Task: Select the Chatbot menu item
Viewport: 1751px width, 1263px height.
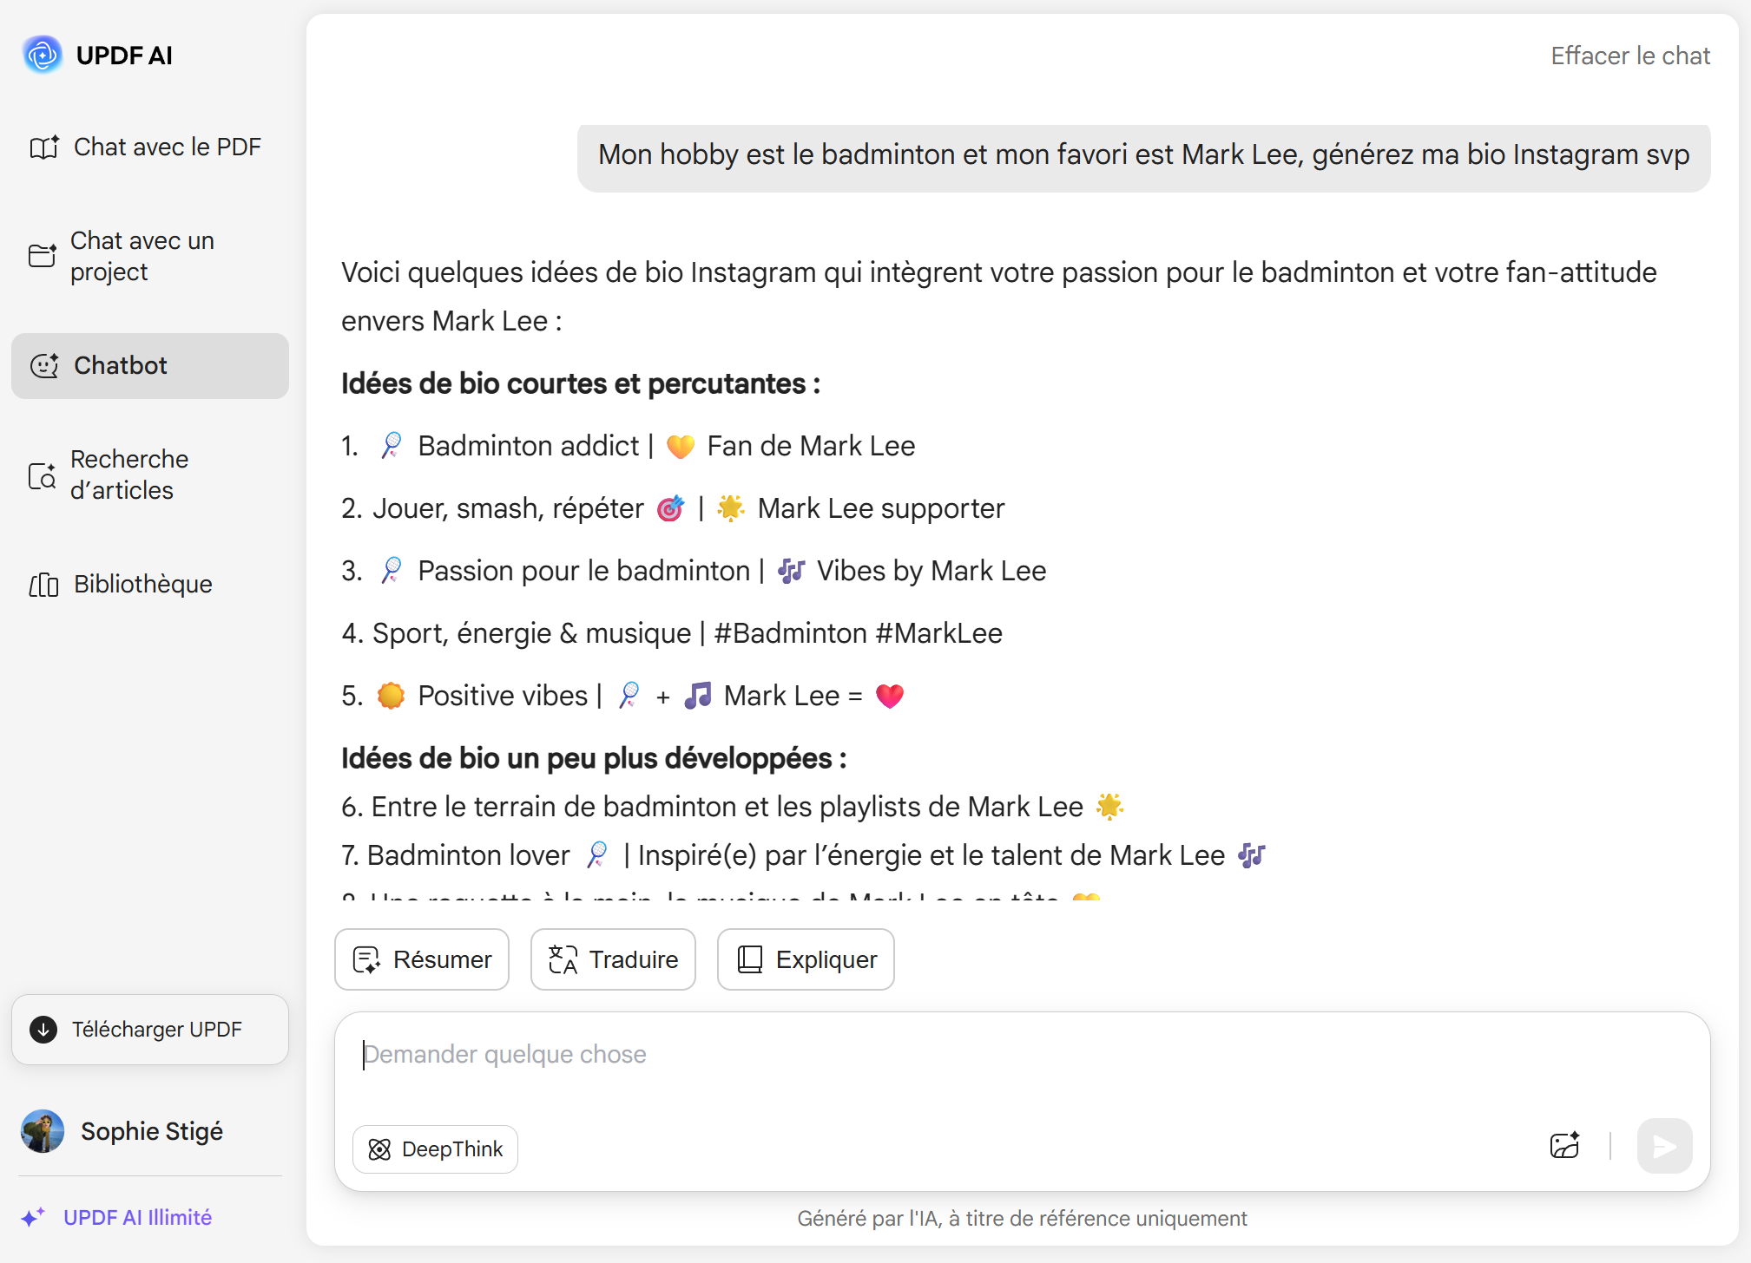Action: (x=149, y=366)
